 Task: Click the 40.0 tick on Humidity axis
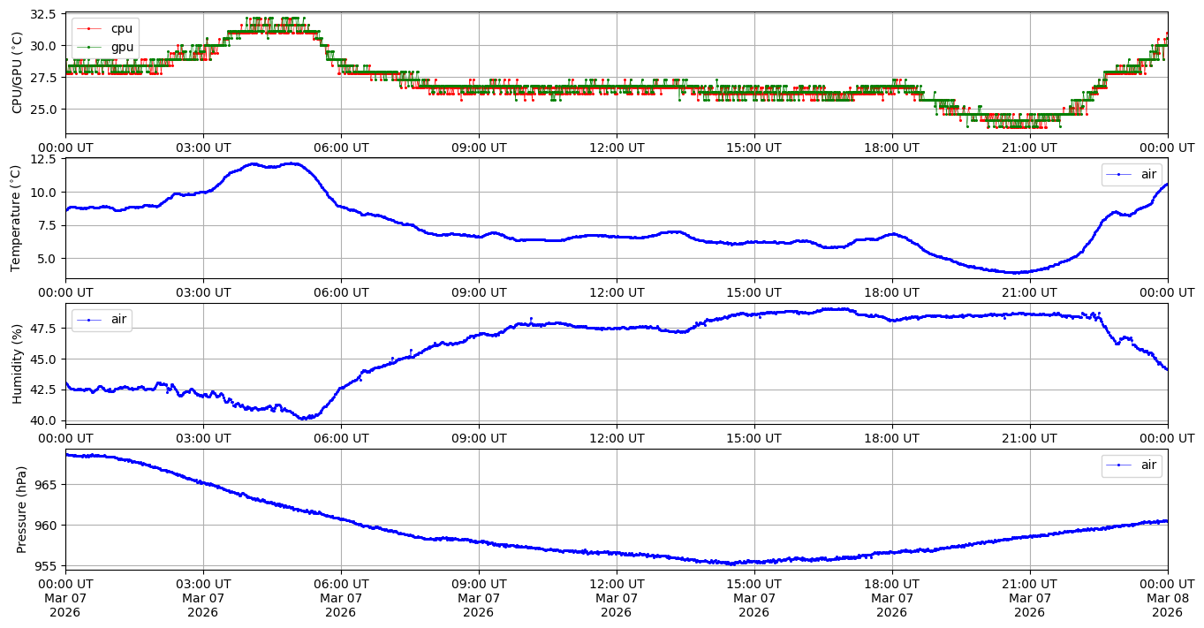coord(44,420)
